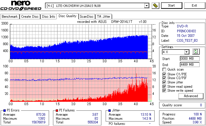Click the Jitter average 13.10 %

146,115
